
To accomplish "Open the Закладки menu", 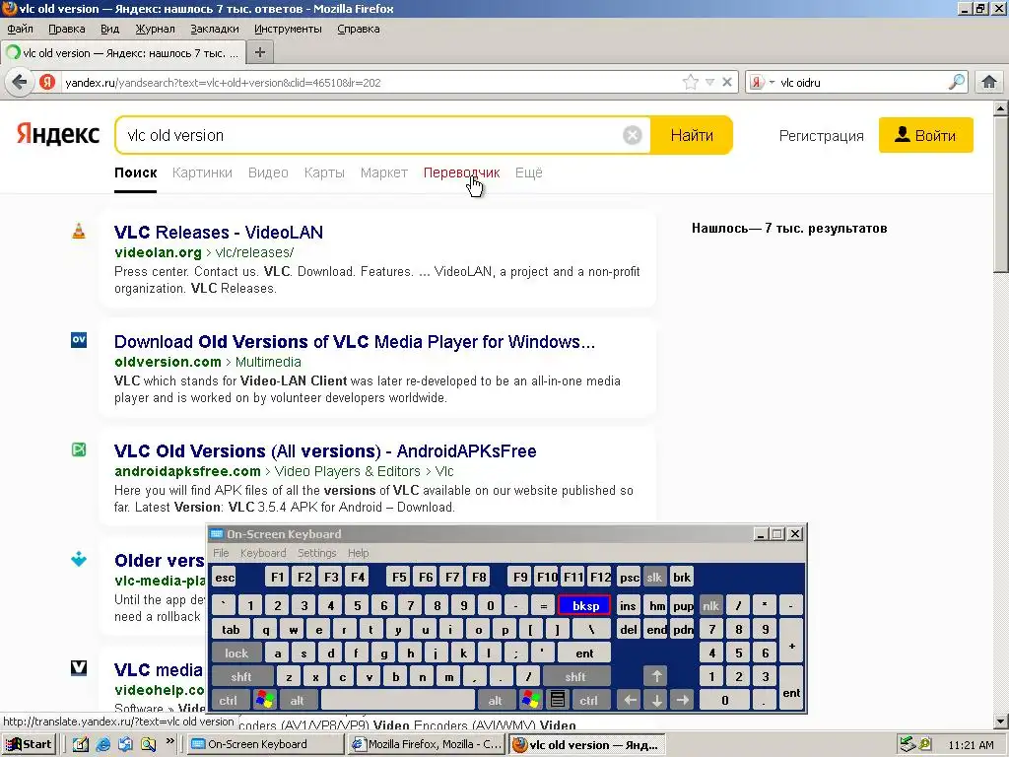I will [214, 29].
